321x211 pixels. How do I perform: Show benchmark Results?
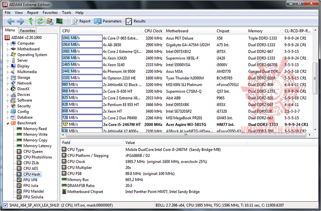(x=136, y=21)
